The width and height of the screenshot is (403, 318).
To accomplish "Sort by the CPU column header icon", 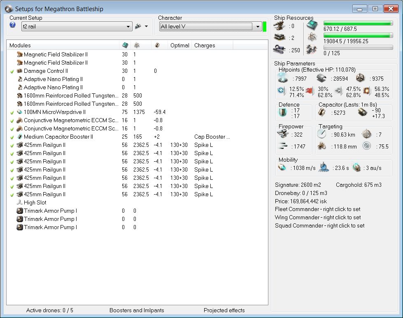I will click(125, 45).
